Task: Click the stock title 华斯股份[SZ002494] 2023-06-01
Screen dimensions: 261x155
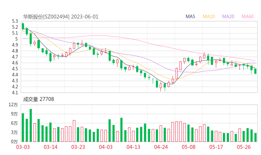Action: tap(61, 17)
